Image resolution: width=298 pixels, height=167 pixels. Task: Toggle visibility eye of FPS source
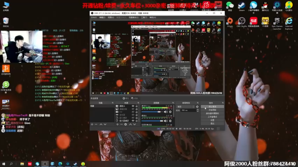(x=133, y=112)
